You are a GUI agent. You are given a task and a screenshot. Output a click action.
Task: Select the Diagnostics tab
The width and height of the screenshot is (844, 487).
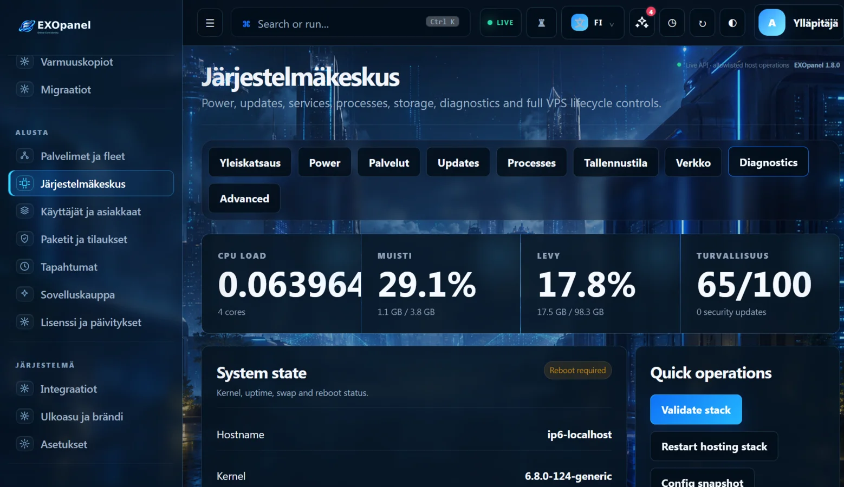click(x=768, y=162)
